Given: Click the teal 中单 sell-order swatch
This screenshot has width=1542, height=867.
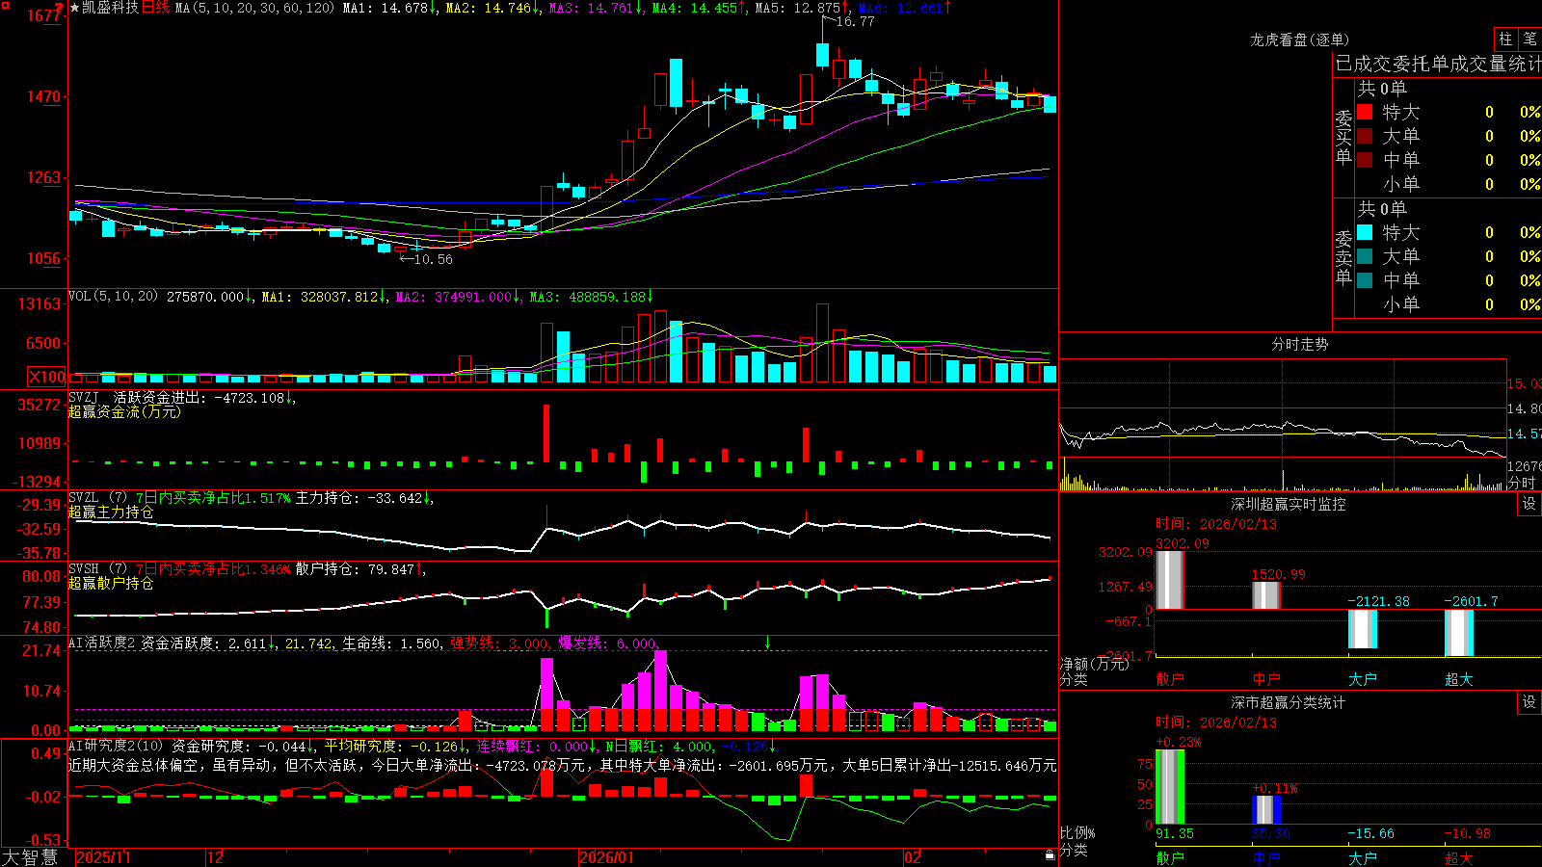Looking at the screenshot, I should (1365, 280).
